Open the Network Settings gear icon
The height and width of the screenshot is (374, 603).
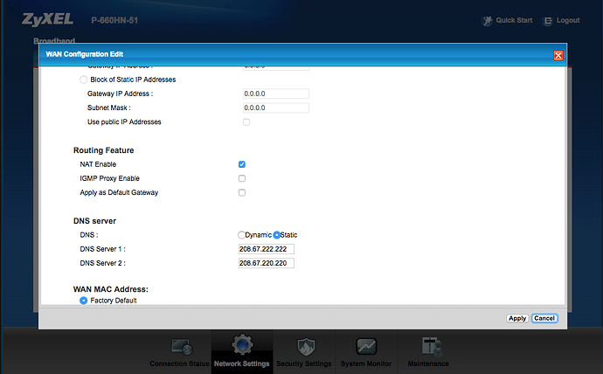click(241, 347)
